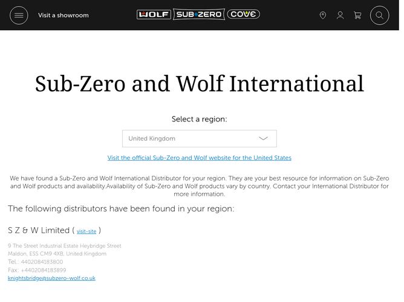Select the S Z & W Limited distributor name

tap(39, 230)
